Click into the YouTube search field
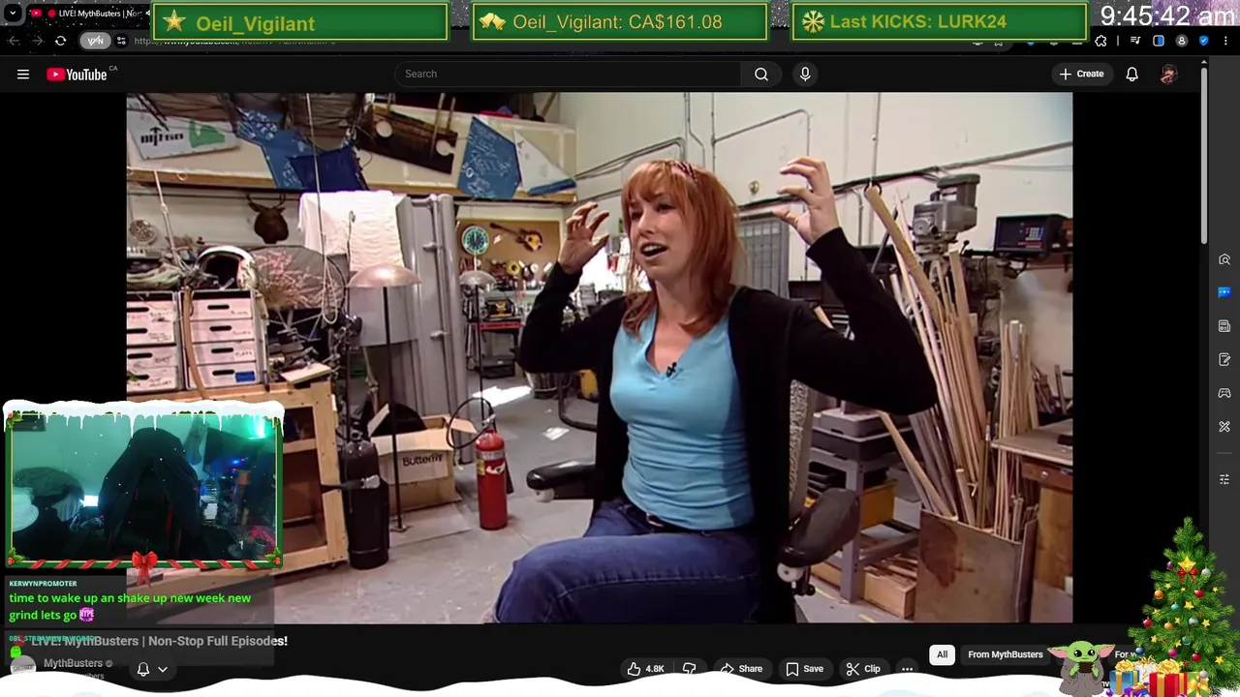This screenshot has width=1240, height=697. [x=568, y=74]
